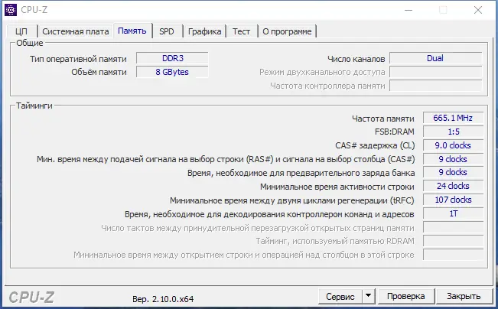Select the 665.1 MHz frequency value
The image size is (498, 309).
coord(453,118)
